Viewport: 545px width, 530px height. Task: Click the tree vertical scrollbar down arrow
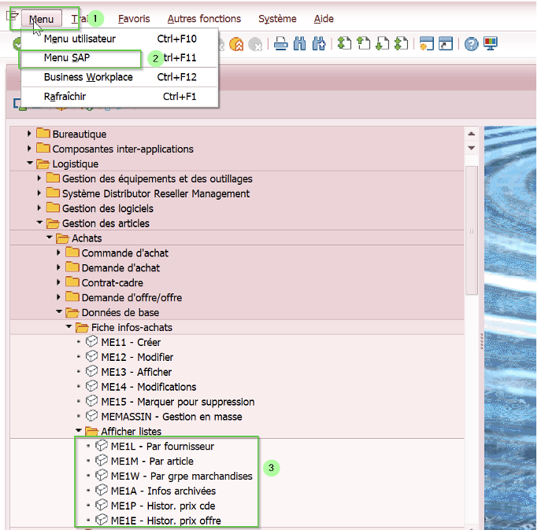point(472,148)
